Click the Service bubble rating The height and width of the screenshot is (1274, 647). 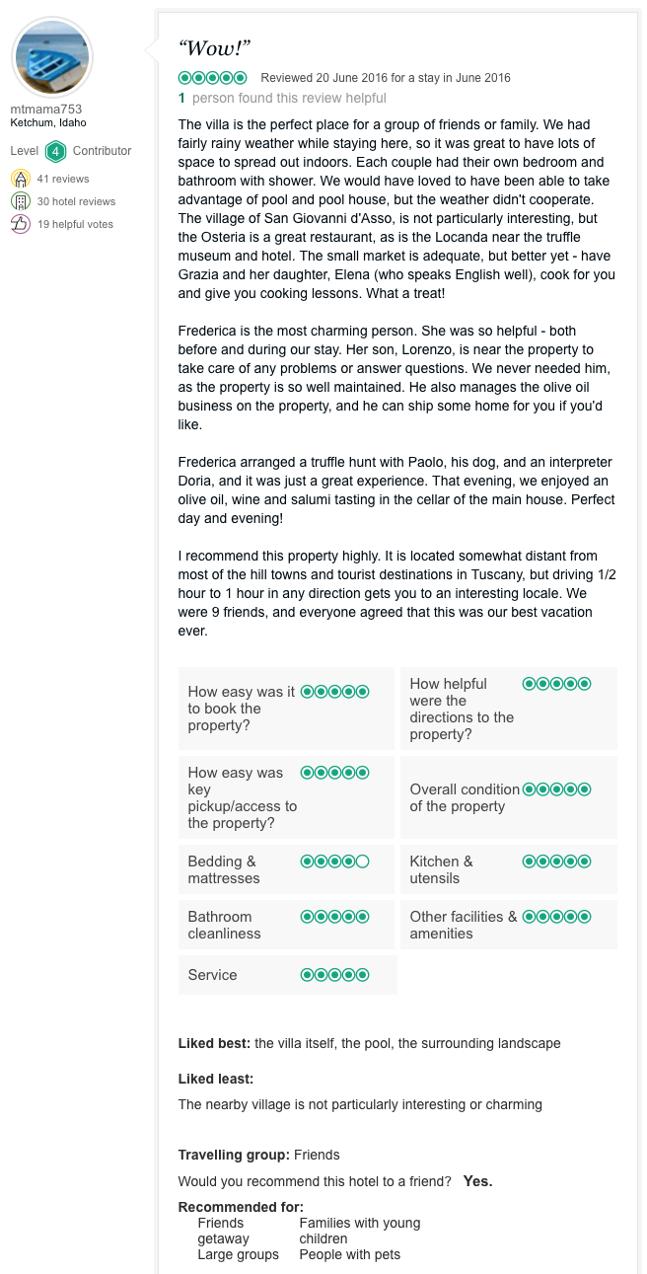click(x=334, y=975)
